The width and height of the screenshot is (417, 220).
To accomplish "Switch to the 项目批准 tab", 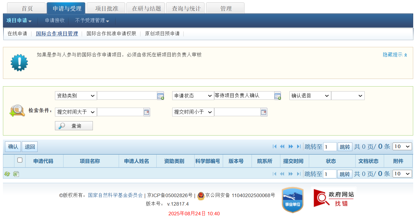I will pos(107,9).
